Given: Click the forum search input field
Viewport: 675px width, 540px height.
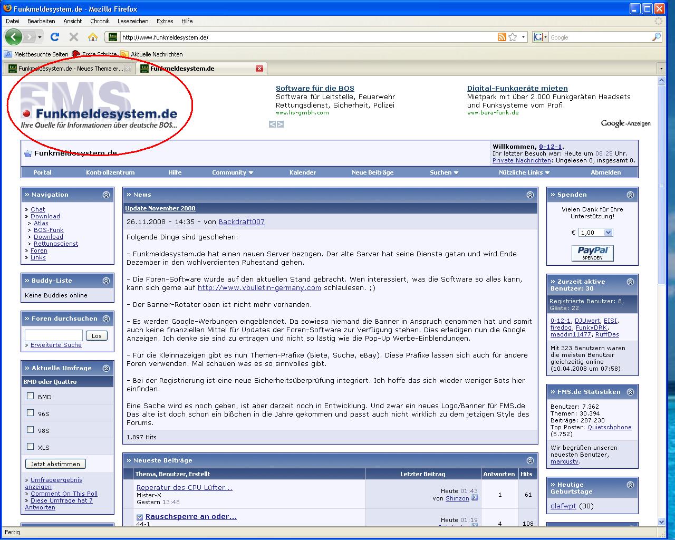Looking at the screenshot, I should [x=54, y=335].
